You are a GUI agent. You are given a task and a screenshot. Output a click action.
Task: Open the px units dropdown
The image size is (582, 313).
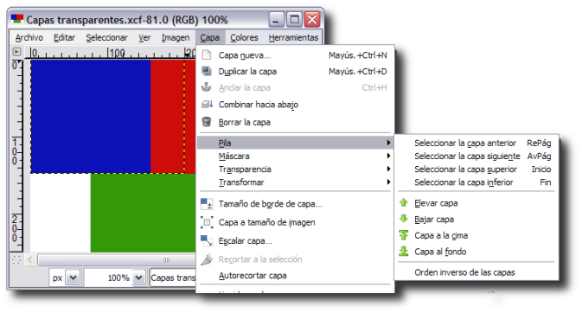tap(74, 278)
